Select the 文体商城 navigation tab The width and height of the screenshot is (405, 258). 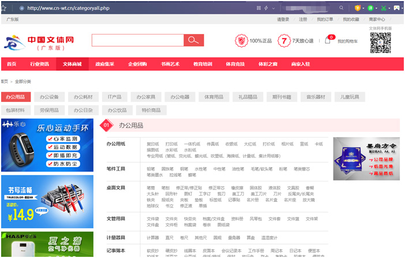point(72,64)
